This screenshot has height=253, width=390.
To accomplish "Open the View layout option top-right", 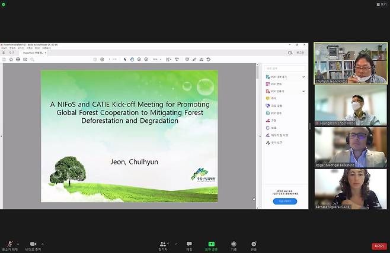I will 382,4.
